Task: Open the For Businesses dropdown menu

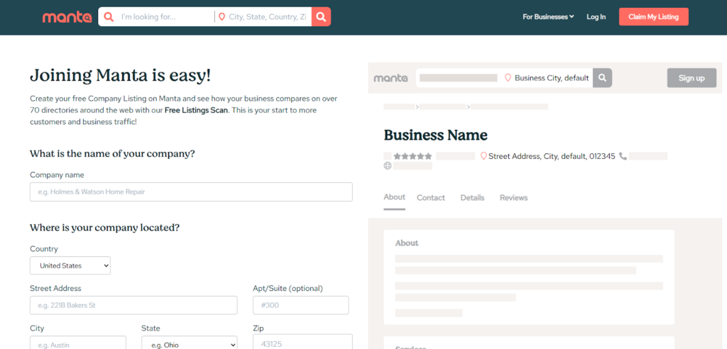Action: pyautogui.click(x=548, y=17)
